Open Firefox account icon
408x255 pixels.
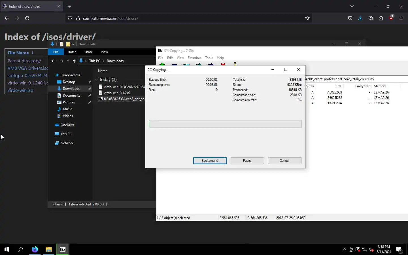(371, 18)
